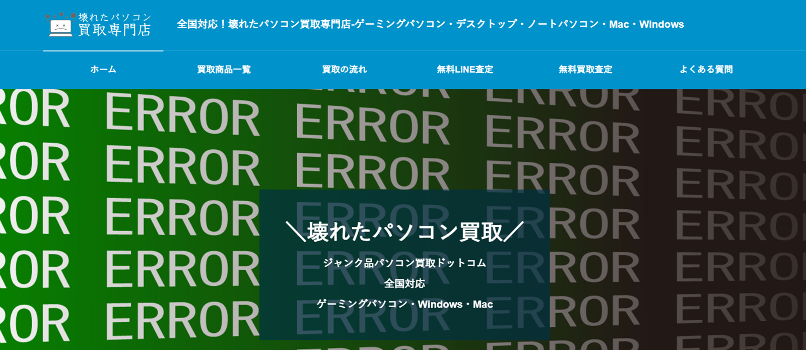The image size is (806, 350).
Task: Open the 無料買取査定 navigation link
Action: (x=585, y=70)
